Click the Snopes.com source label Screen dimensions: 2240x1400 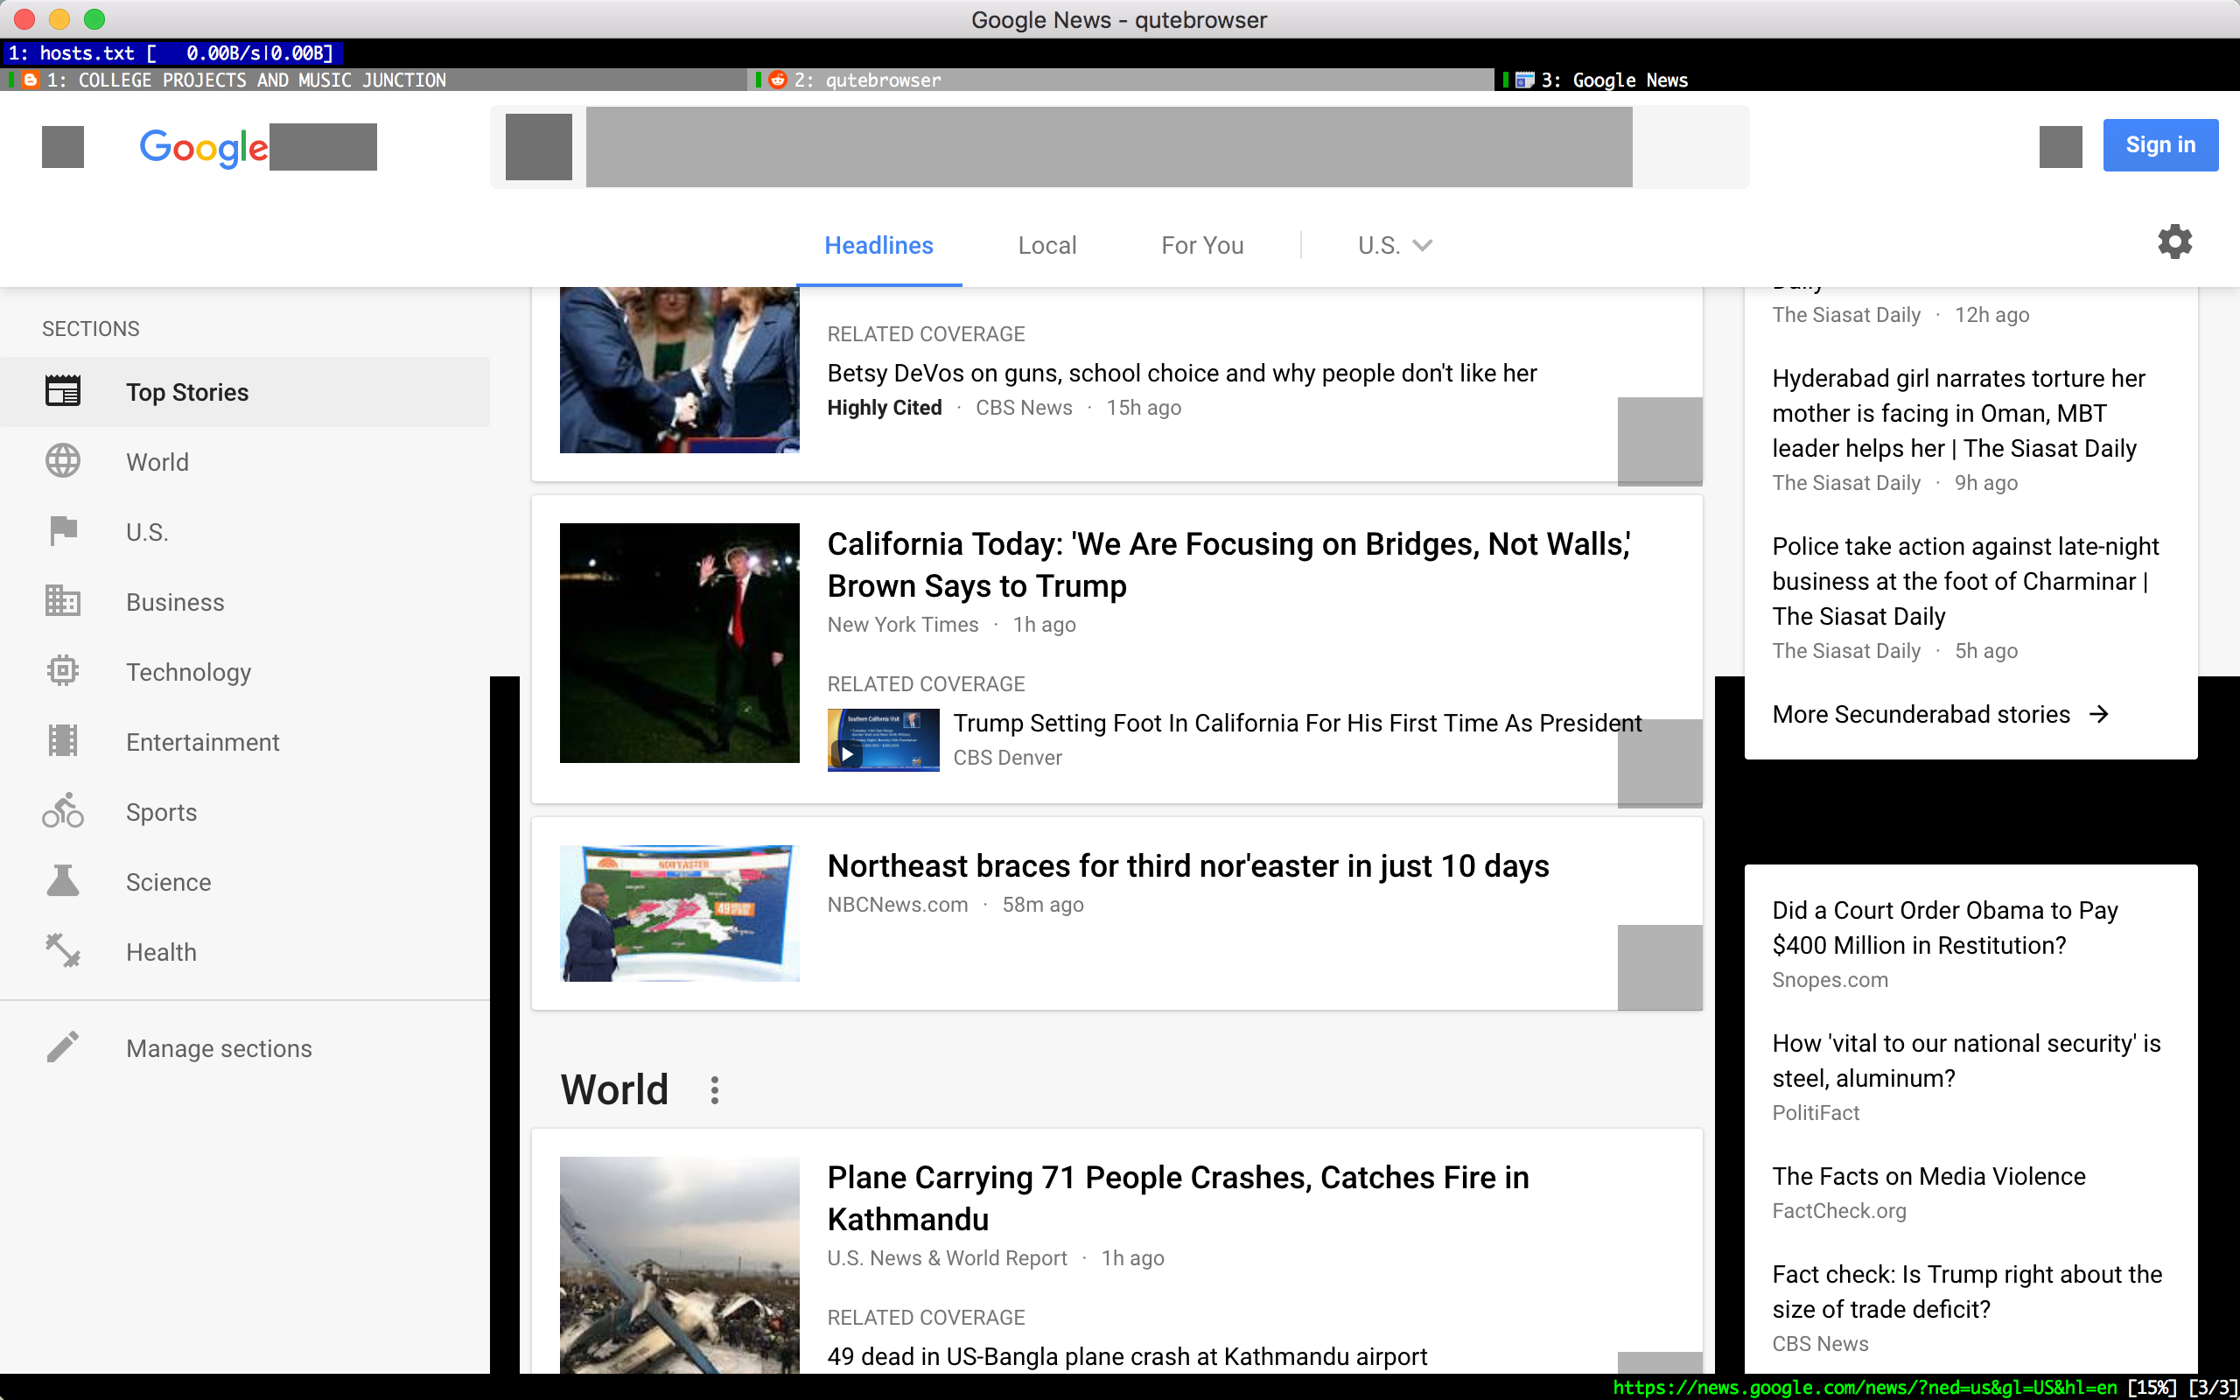point(1830,979)
